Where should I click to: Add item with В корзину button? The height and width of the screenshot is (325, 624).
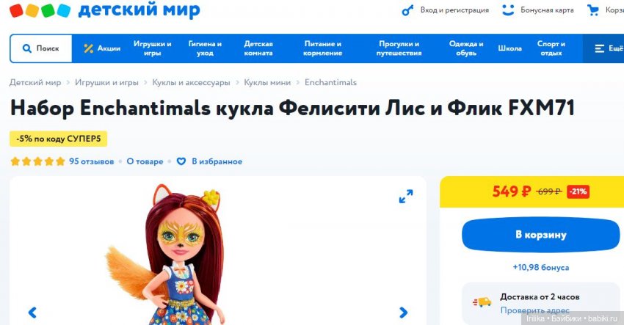[x=540, y=235]
